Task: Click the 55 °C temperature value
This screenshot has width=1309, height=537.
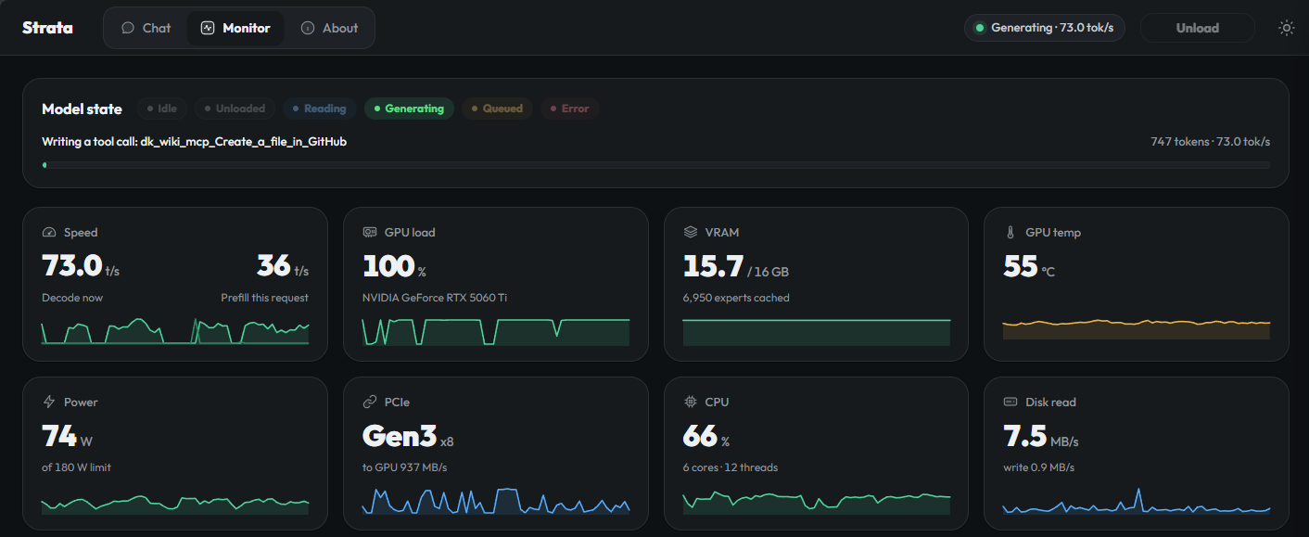Action: [x=1029, y=266]
